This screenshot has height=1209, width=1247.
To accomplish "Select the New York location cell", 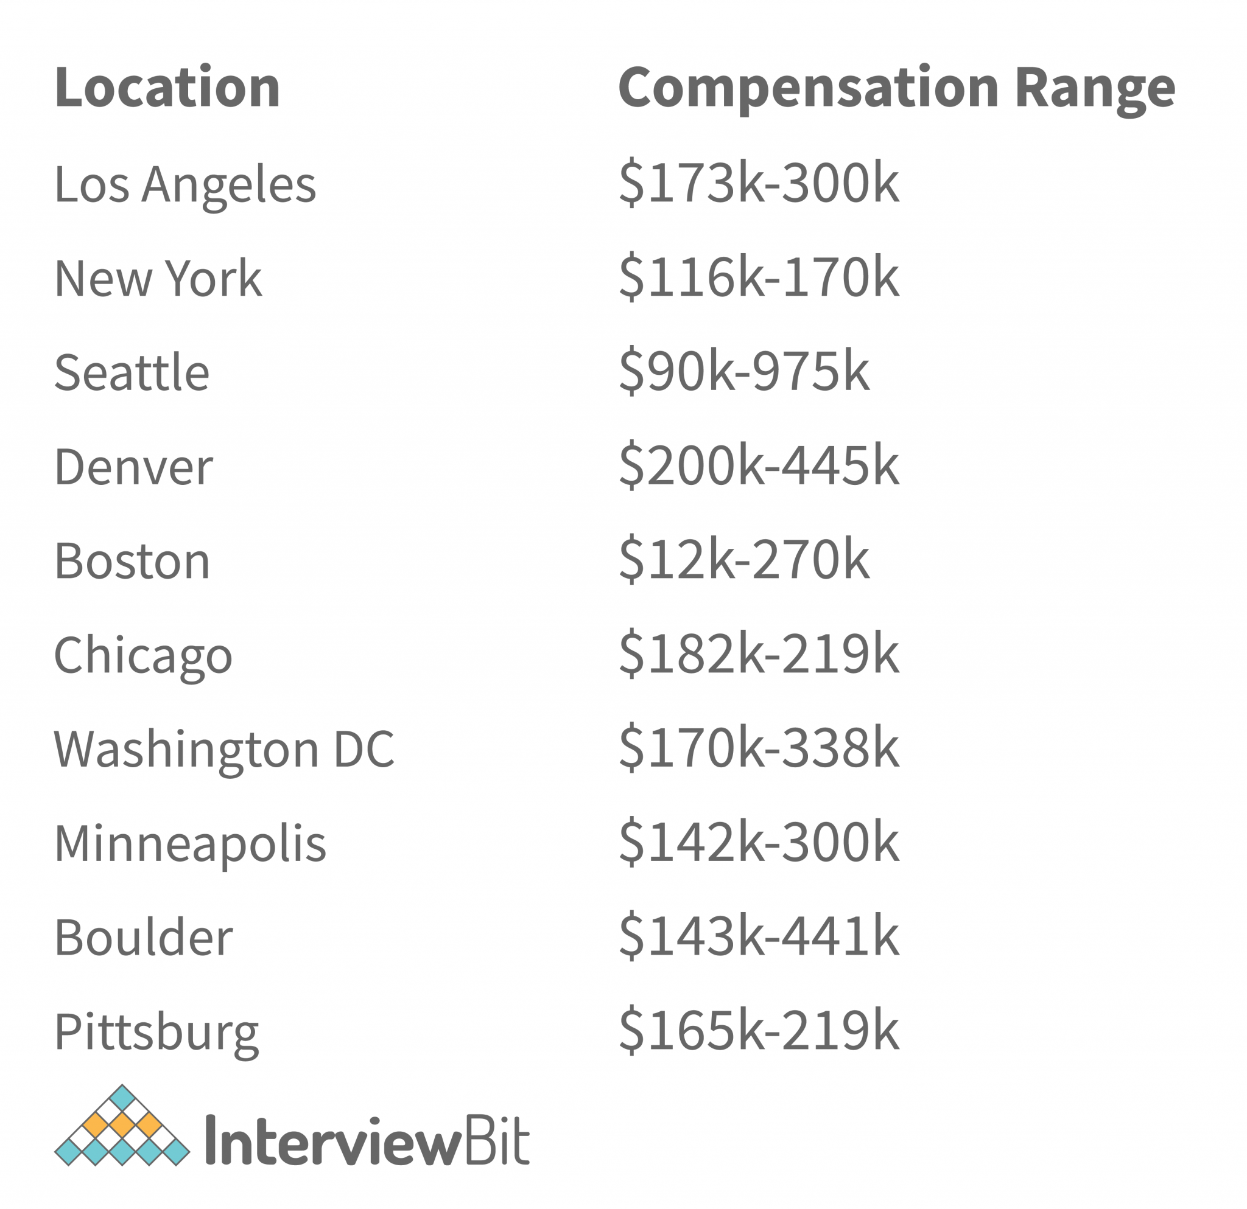I will (x=158, y=279).
